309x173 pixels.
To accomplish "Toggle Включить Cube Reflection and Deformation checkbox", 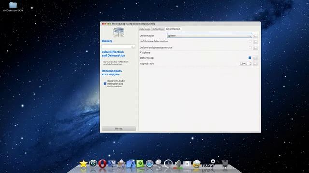I will (x=105, y=84).
